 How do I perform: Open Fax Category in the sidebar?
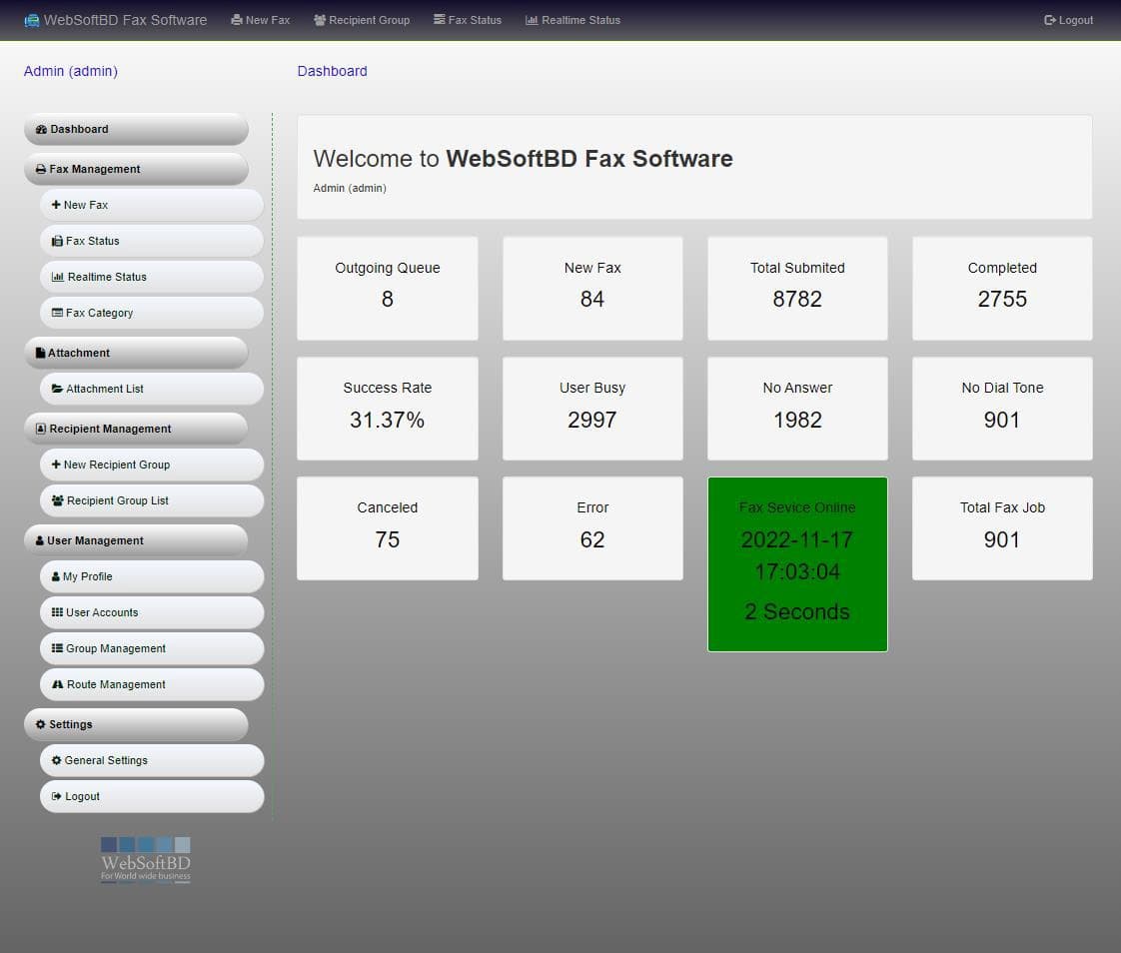[152, 313]
